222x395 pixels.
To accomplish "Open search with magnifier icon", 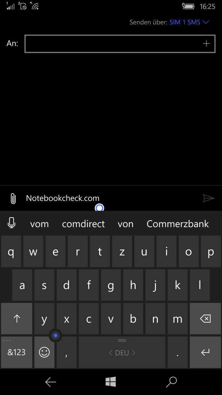I will coord(171,382).
